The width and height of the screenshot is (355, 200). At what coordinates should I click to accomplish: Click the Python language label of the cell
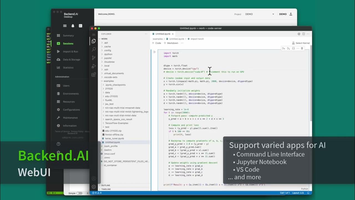pyautogui.click(x=305, y=189)
